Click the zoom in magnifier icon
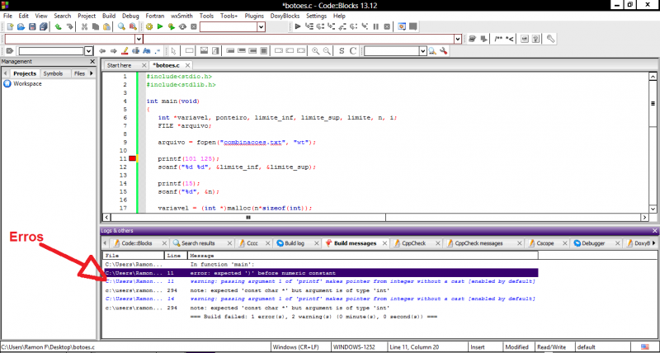Image resolution: width=660 pixels, height=353 pixels. [x=315, y=51]
